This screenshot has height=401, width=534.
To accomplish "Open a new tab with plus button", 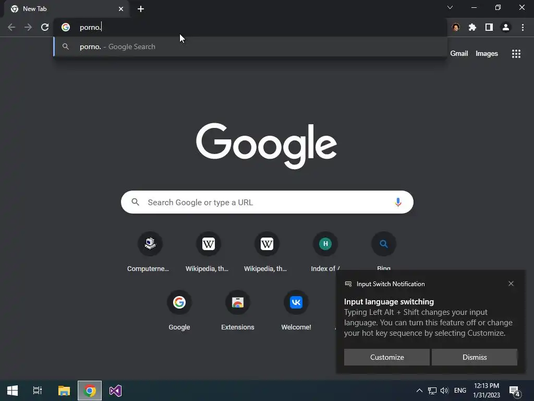I will tap(141, 9).
